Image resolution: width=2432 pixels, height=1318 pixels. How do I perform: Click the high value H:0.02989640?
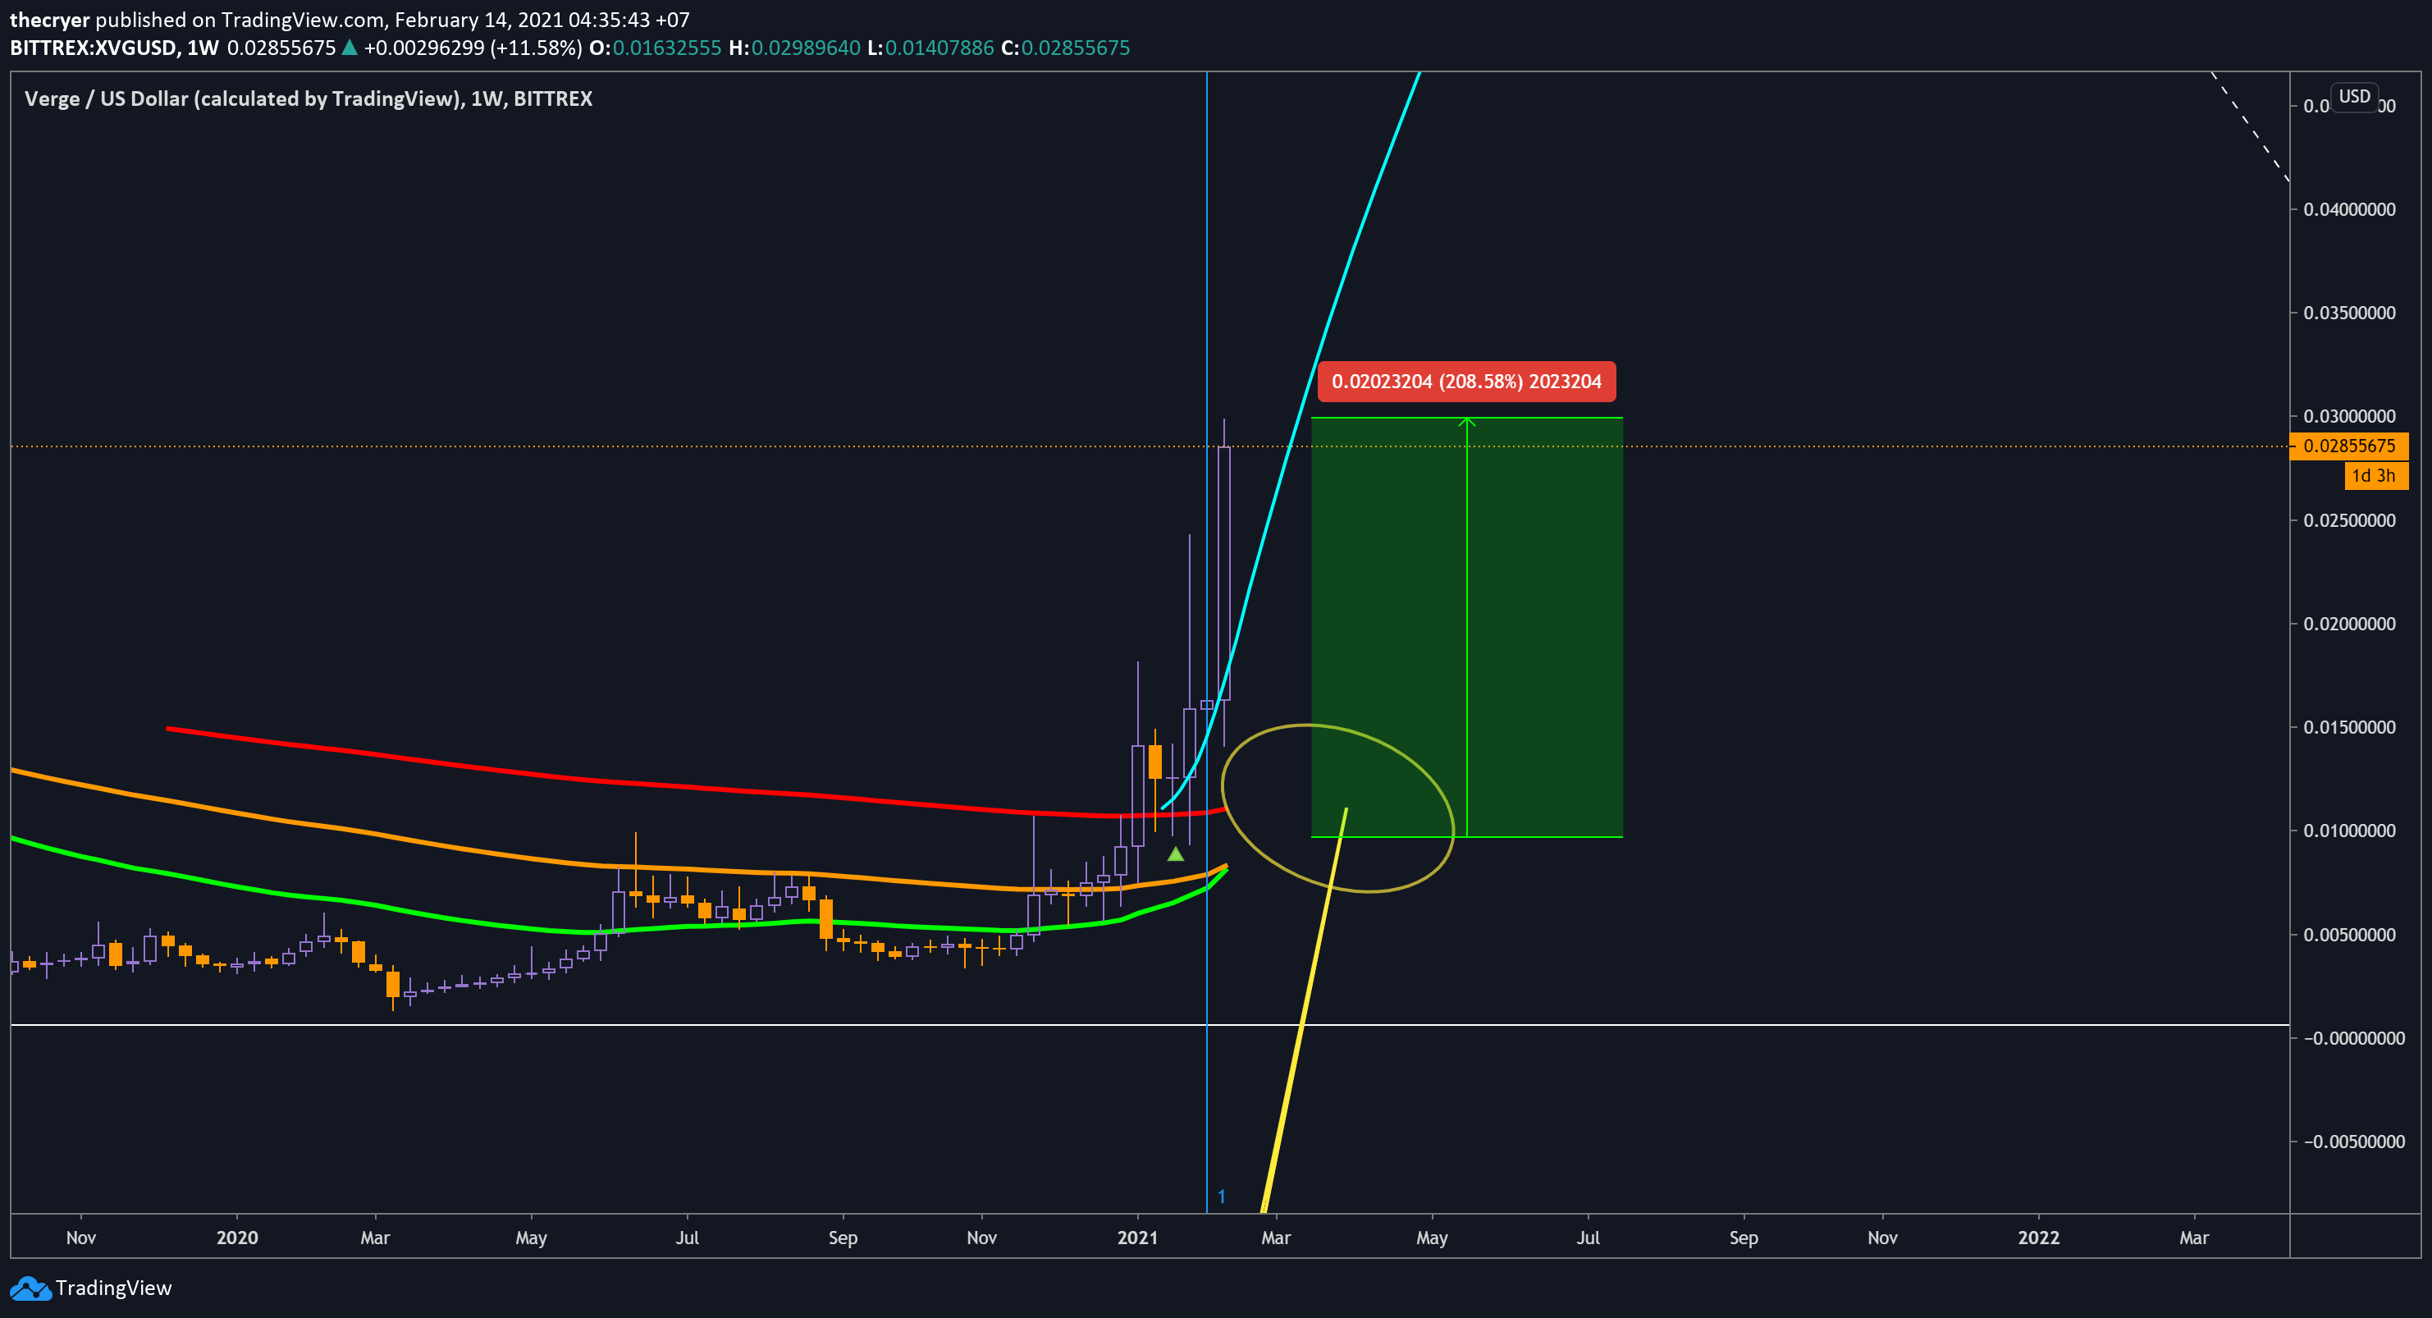[795, 48]
